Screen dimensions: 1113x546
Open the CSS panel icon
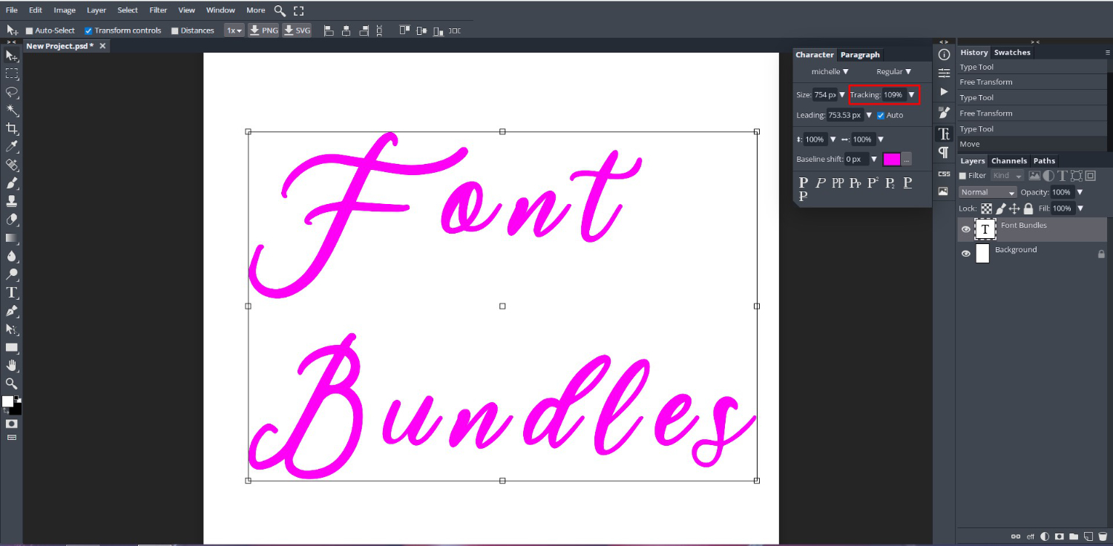coord(944,174)
